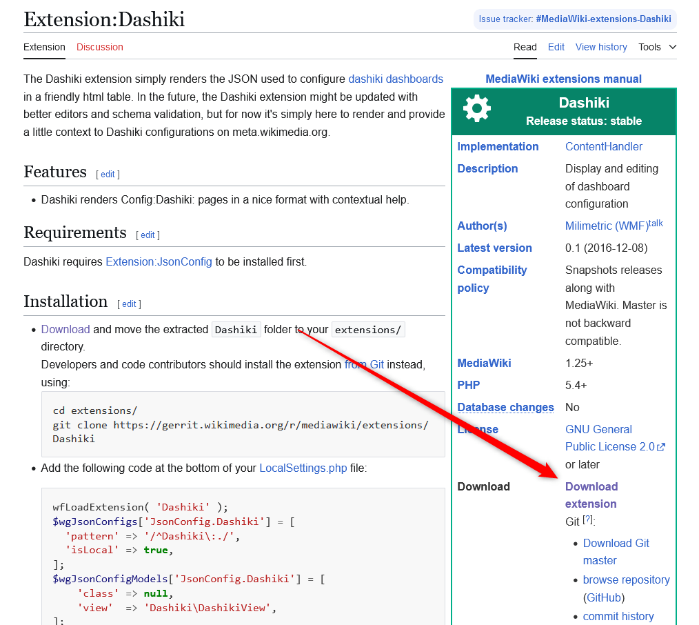The image size is (699, 625).
Task: Click the dashiki dashboards link
Action: pos(396,79)
